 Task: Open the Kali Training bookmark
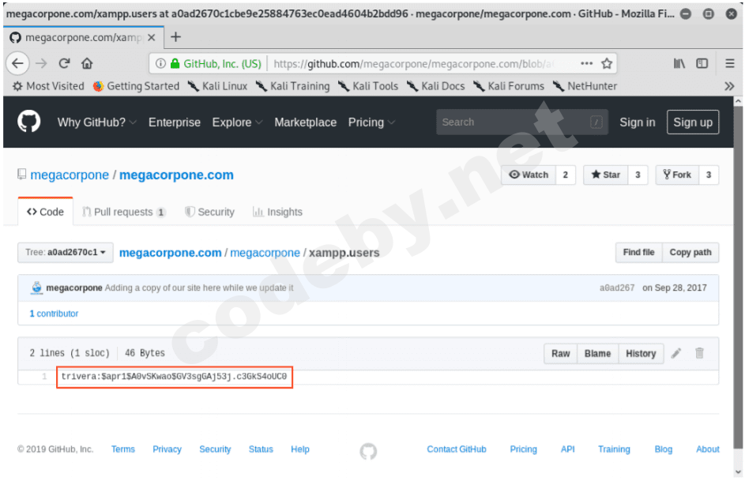(x=292, y=86)
